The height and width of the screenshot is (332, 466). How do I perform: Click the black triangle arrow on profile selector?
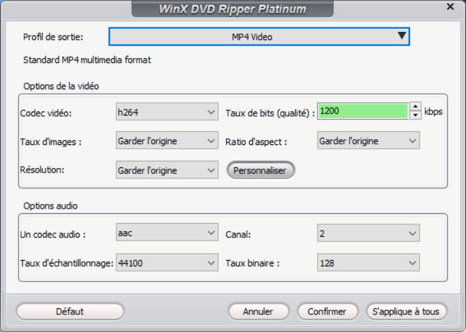pos(402,37)
